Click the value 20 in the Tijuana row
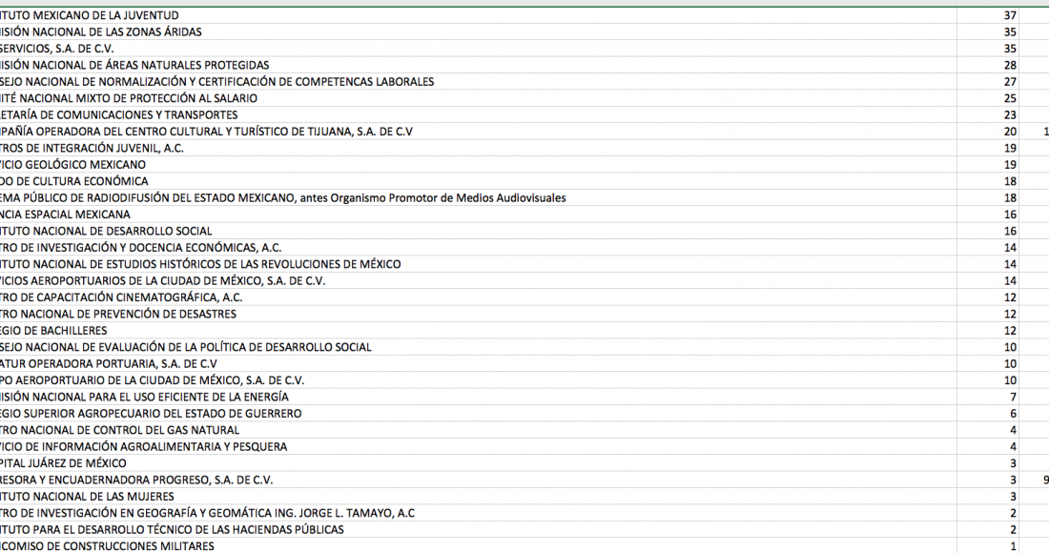Image resolution: width=1049 pixels, height=553 pixels. 1010,131
